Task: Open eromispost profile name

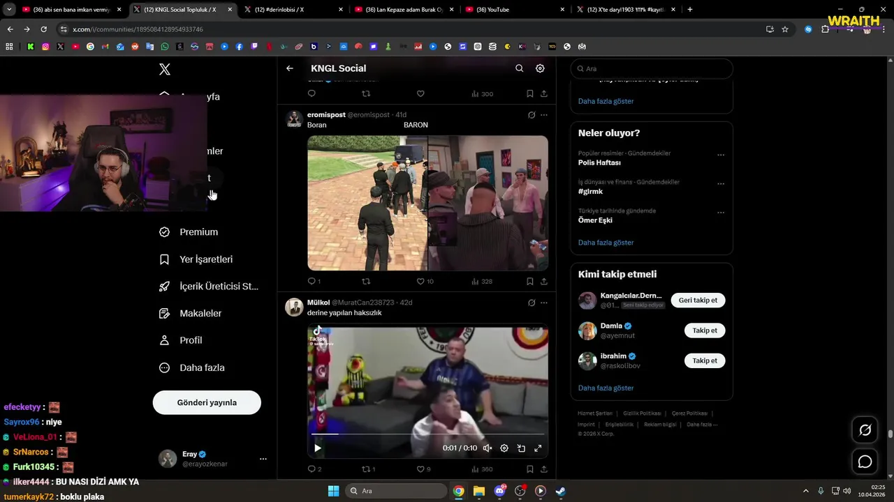Action: (326, 115)
